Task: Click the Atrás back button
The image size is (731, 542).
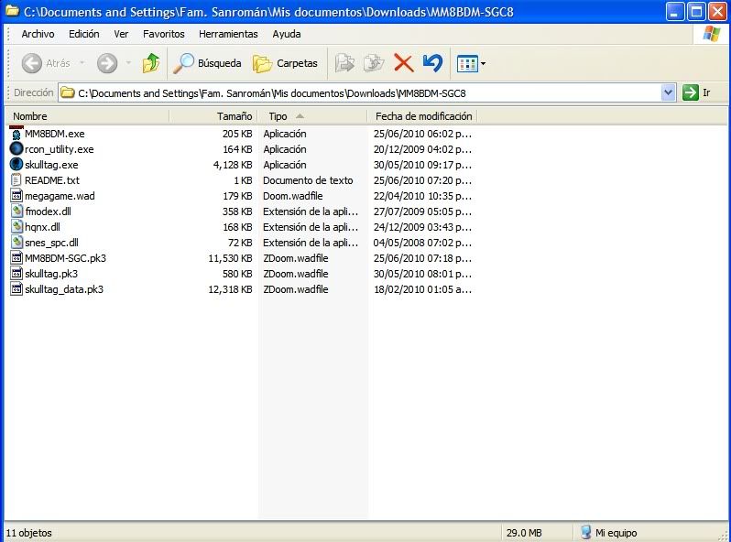Action: pyautogui.click(x=46, y=63)
